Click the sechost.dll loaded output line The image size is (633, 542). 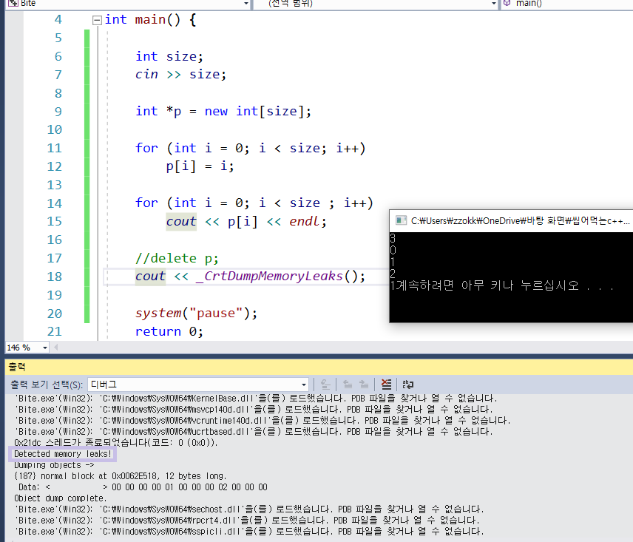tap(248, 509)
